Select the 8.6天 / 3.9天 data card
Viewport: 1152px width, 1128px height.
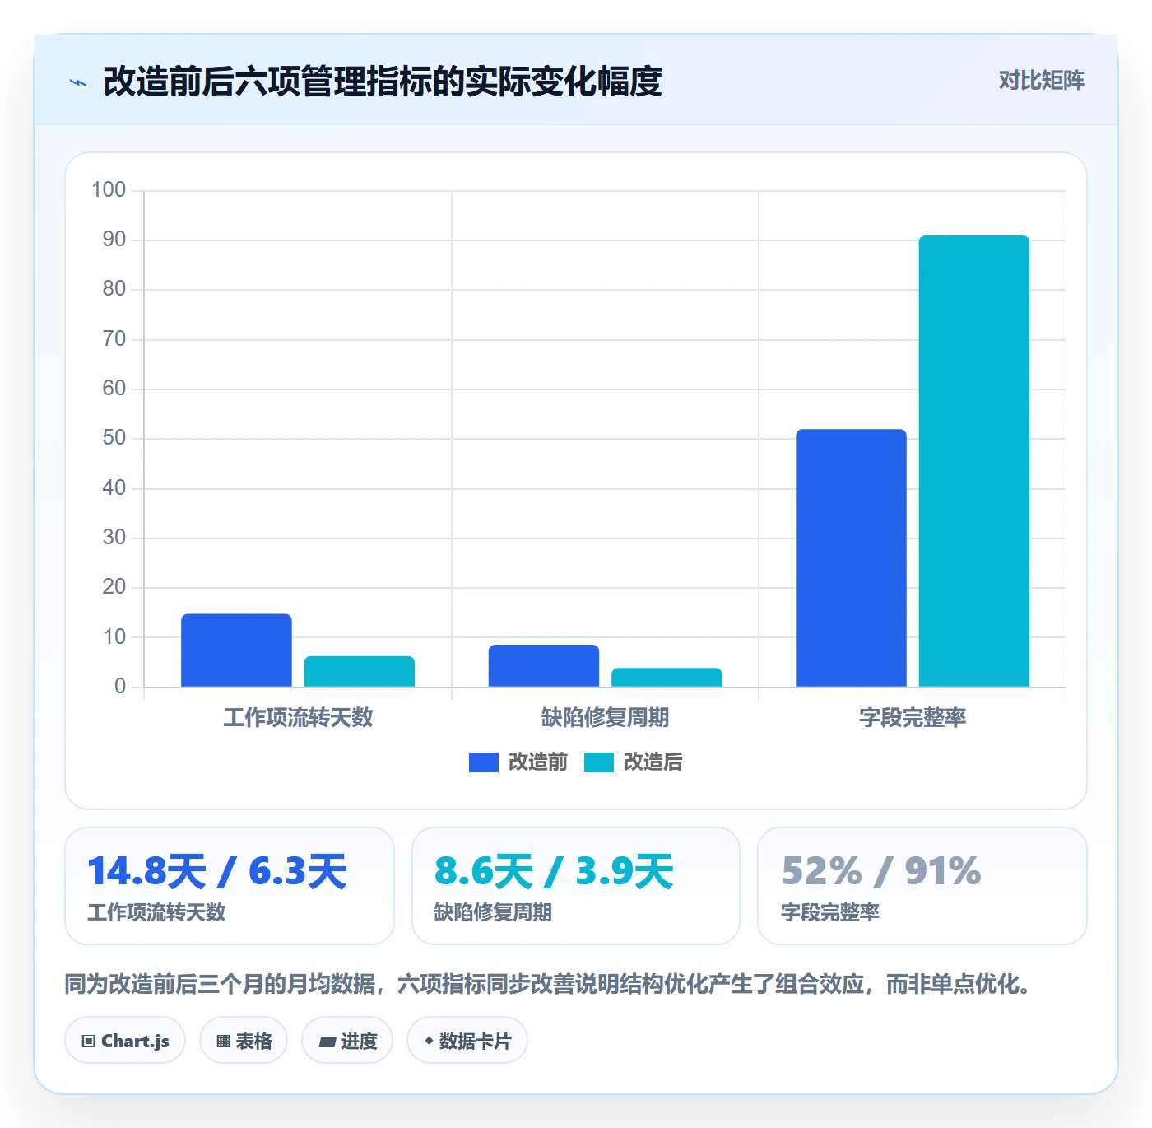click(576, 886)
